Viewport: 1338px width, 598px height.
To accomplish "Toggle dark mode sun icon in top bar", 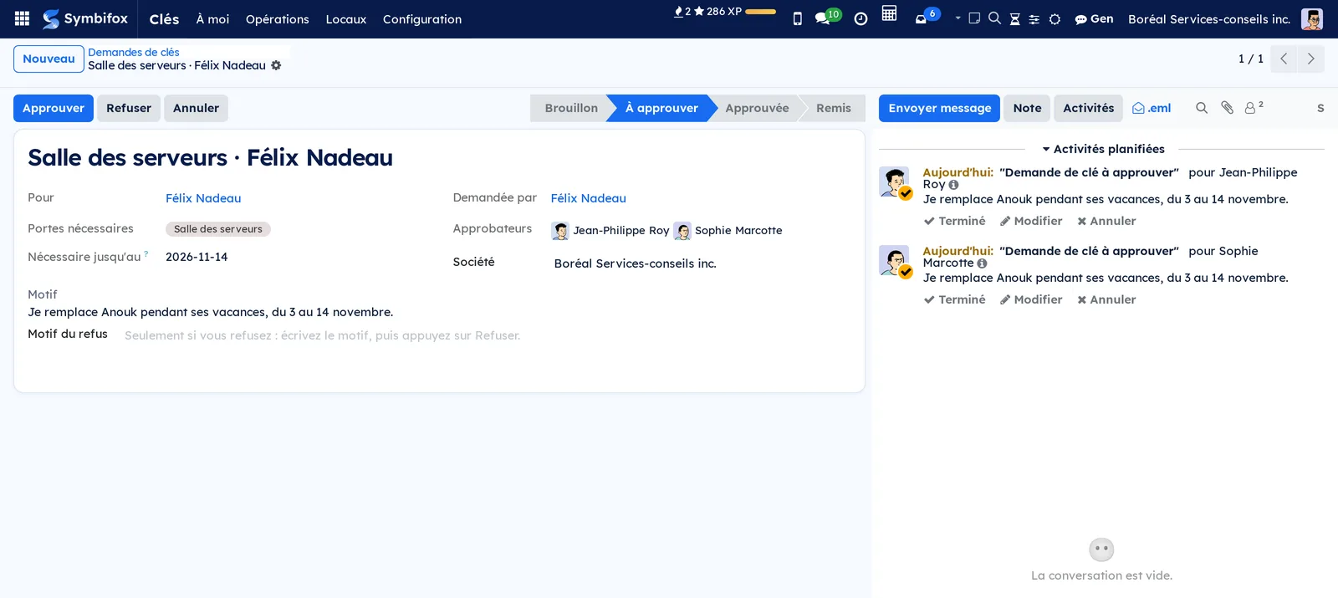I will pyautogui.click(x=1055, y=19).
